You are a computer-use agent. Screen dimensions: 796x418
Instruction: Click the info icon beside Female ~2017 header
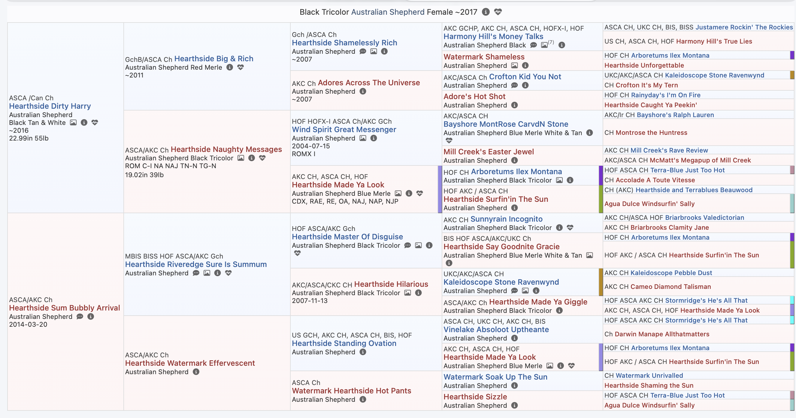coord(486,12)
